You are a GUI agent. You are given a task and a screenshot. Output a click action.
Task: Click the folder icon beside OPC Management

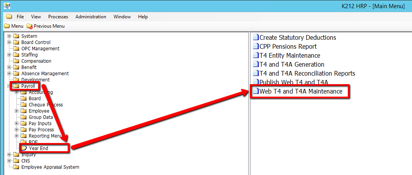pos(16,49)
